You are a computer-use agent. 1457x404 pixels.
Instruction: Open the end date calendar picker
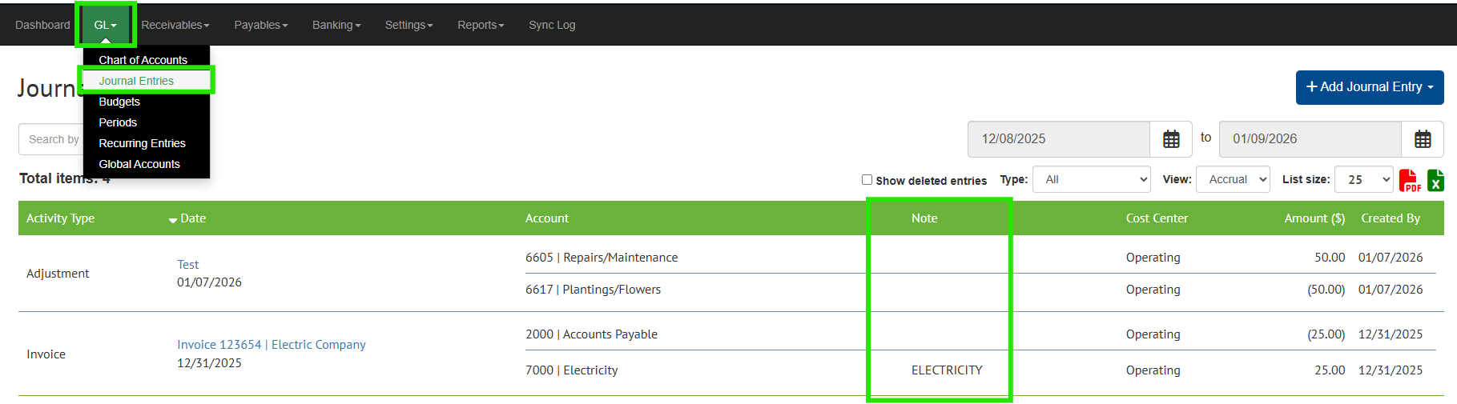point(1422,139)
